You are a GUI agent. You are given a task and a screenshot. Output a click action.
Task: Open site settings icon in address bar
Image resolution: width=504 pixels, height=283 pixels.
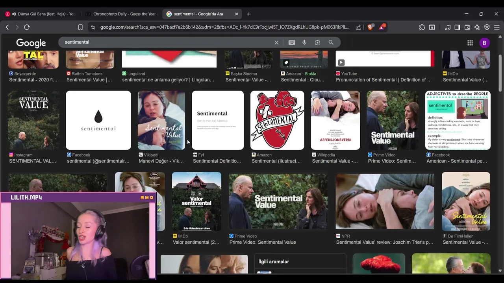93,27
